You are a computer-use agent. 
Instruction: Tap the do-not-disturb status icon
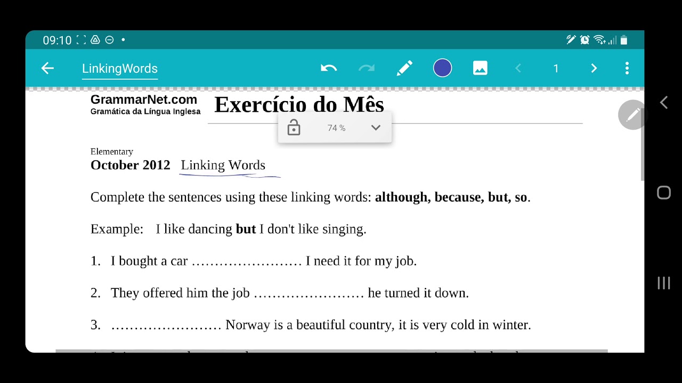[x=109, y=40]
